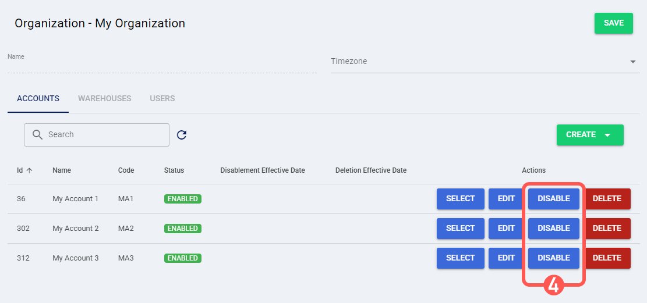Disable My Account 1
Screen dimensions: 647x303
pos(553,198)
